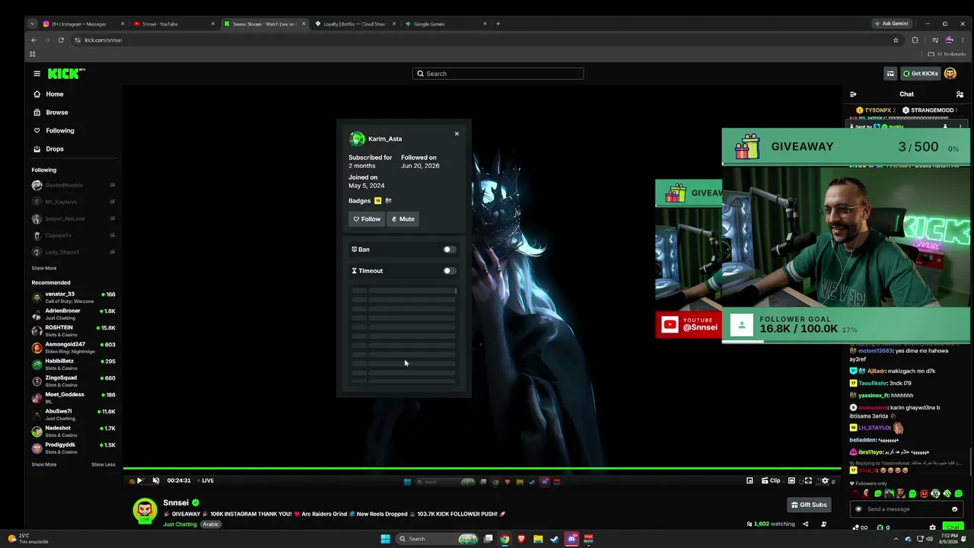The image size is (974, 548).
Task: Switch to Google Gemini browser tab
Action: click(446, 24)
